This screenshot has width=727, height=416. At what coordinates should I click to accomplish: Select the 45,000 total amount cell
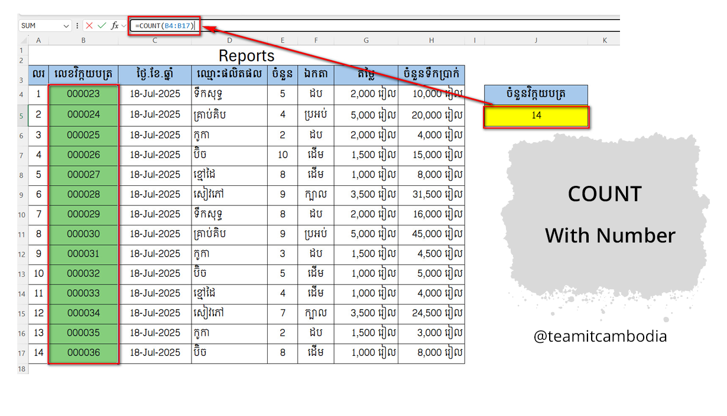(x=431, y=234)
